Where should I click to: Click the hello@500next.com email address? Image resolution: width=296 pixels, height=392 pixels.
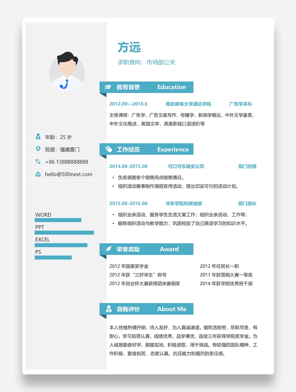click(x=68, y=174)
